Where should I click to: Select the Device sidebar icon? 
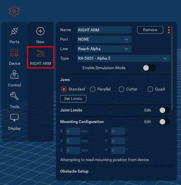(x=14, y=53)
